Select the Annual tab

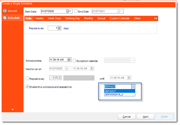pyautogui.click(x=101, y=18)
